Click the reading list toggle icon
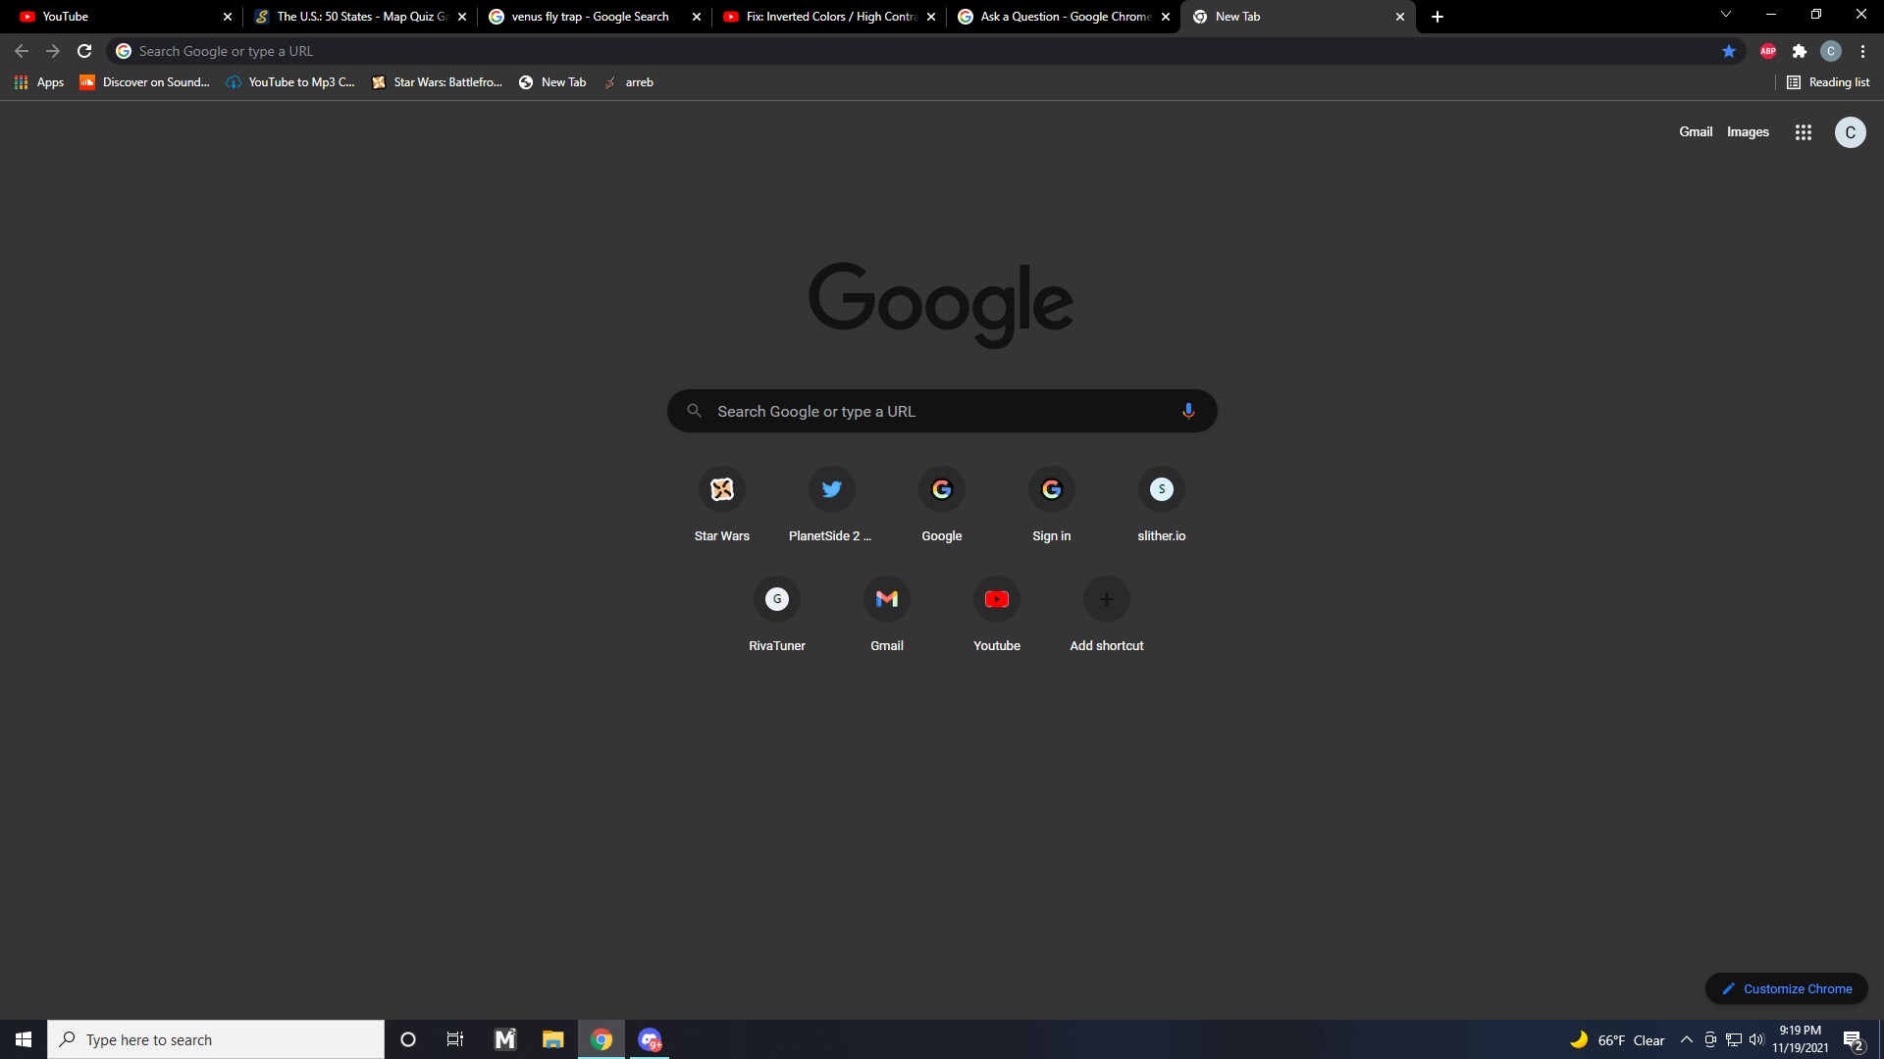The image size is (1884, 1059). click(x=1796, y=81)
